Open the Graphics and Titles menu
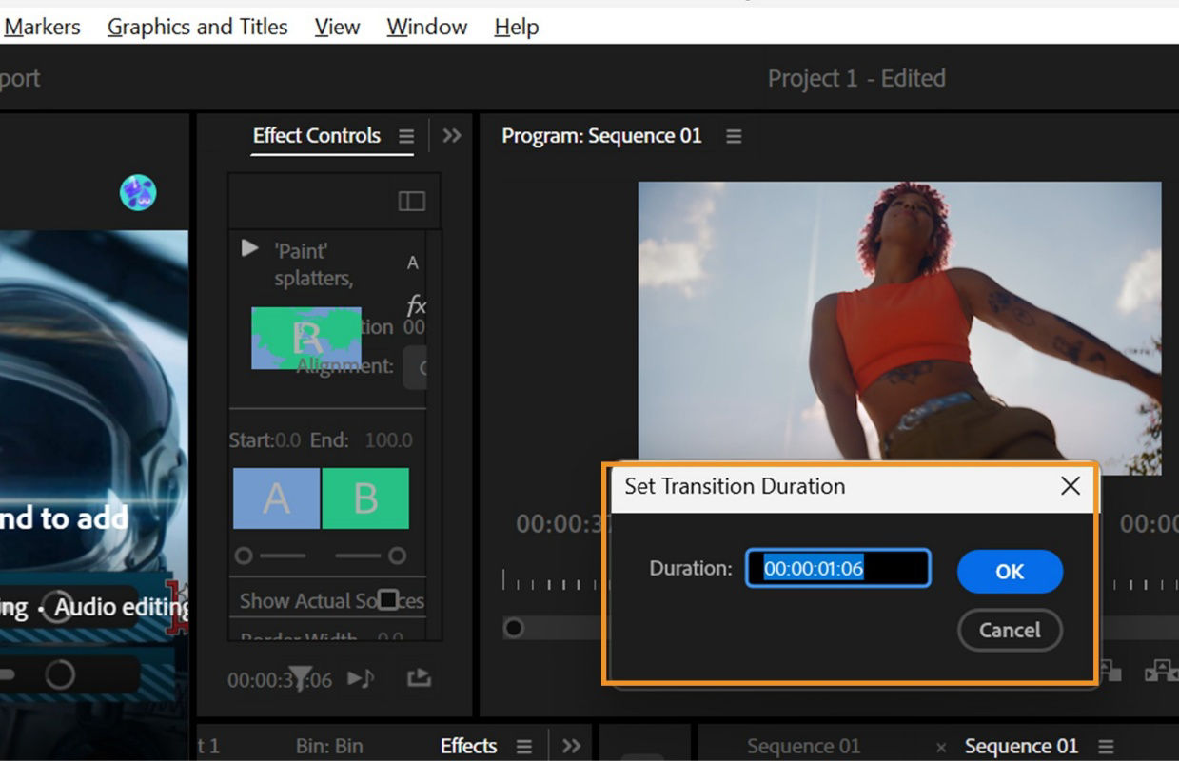Viewport: 1179px width, 761px height. click(x=197, y=26)
